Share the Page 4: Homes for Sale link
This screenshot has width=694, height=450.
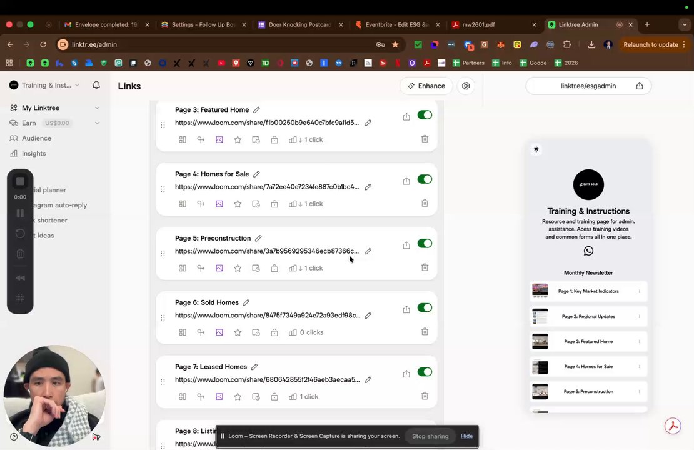click(406, 181)
